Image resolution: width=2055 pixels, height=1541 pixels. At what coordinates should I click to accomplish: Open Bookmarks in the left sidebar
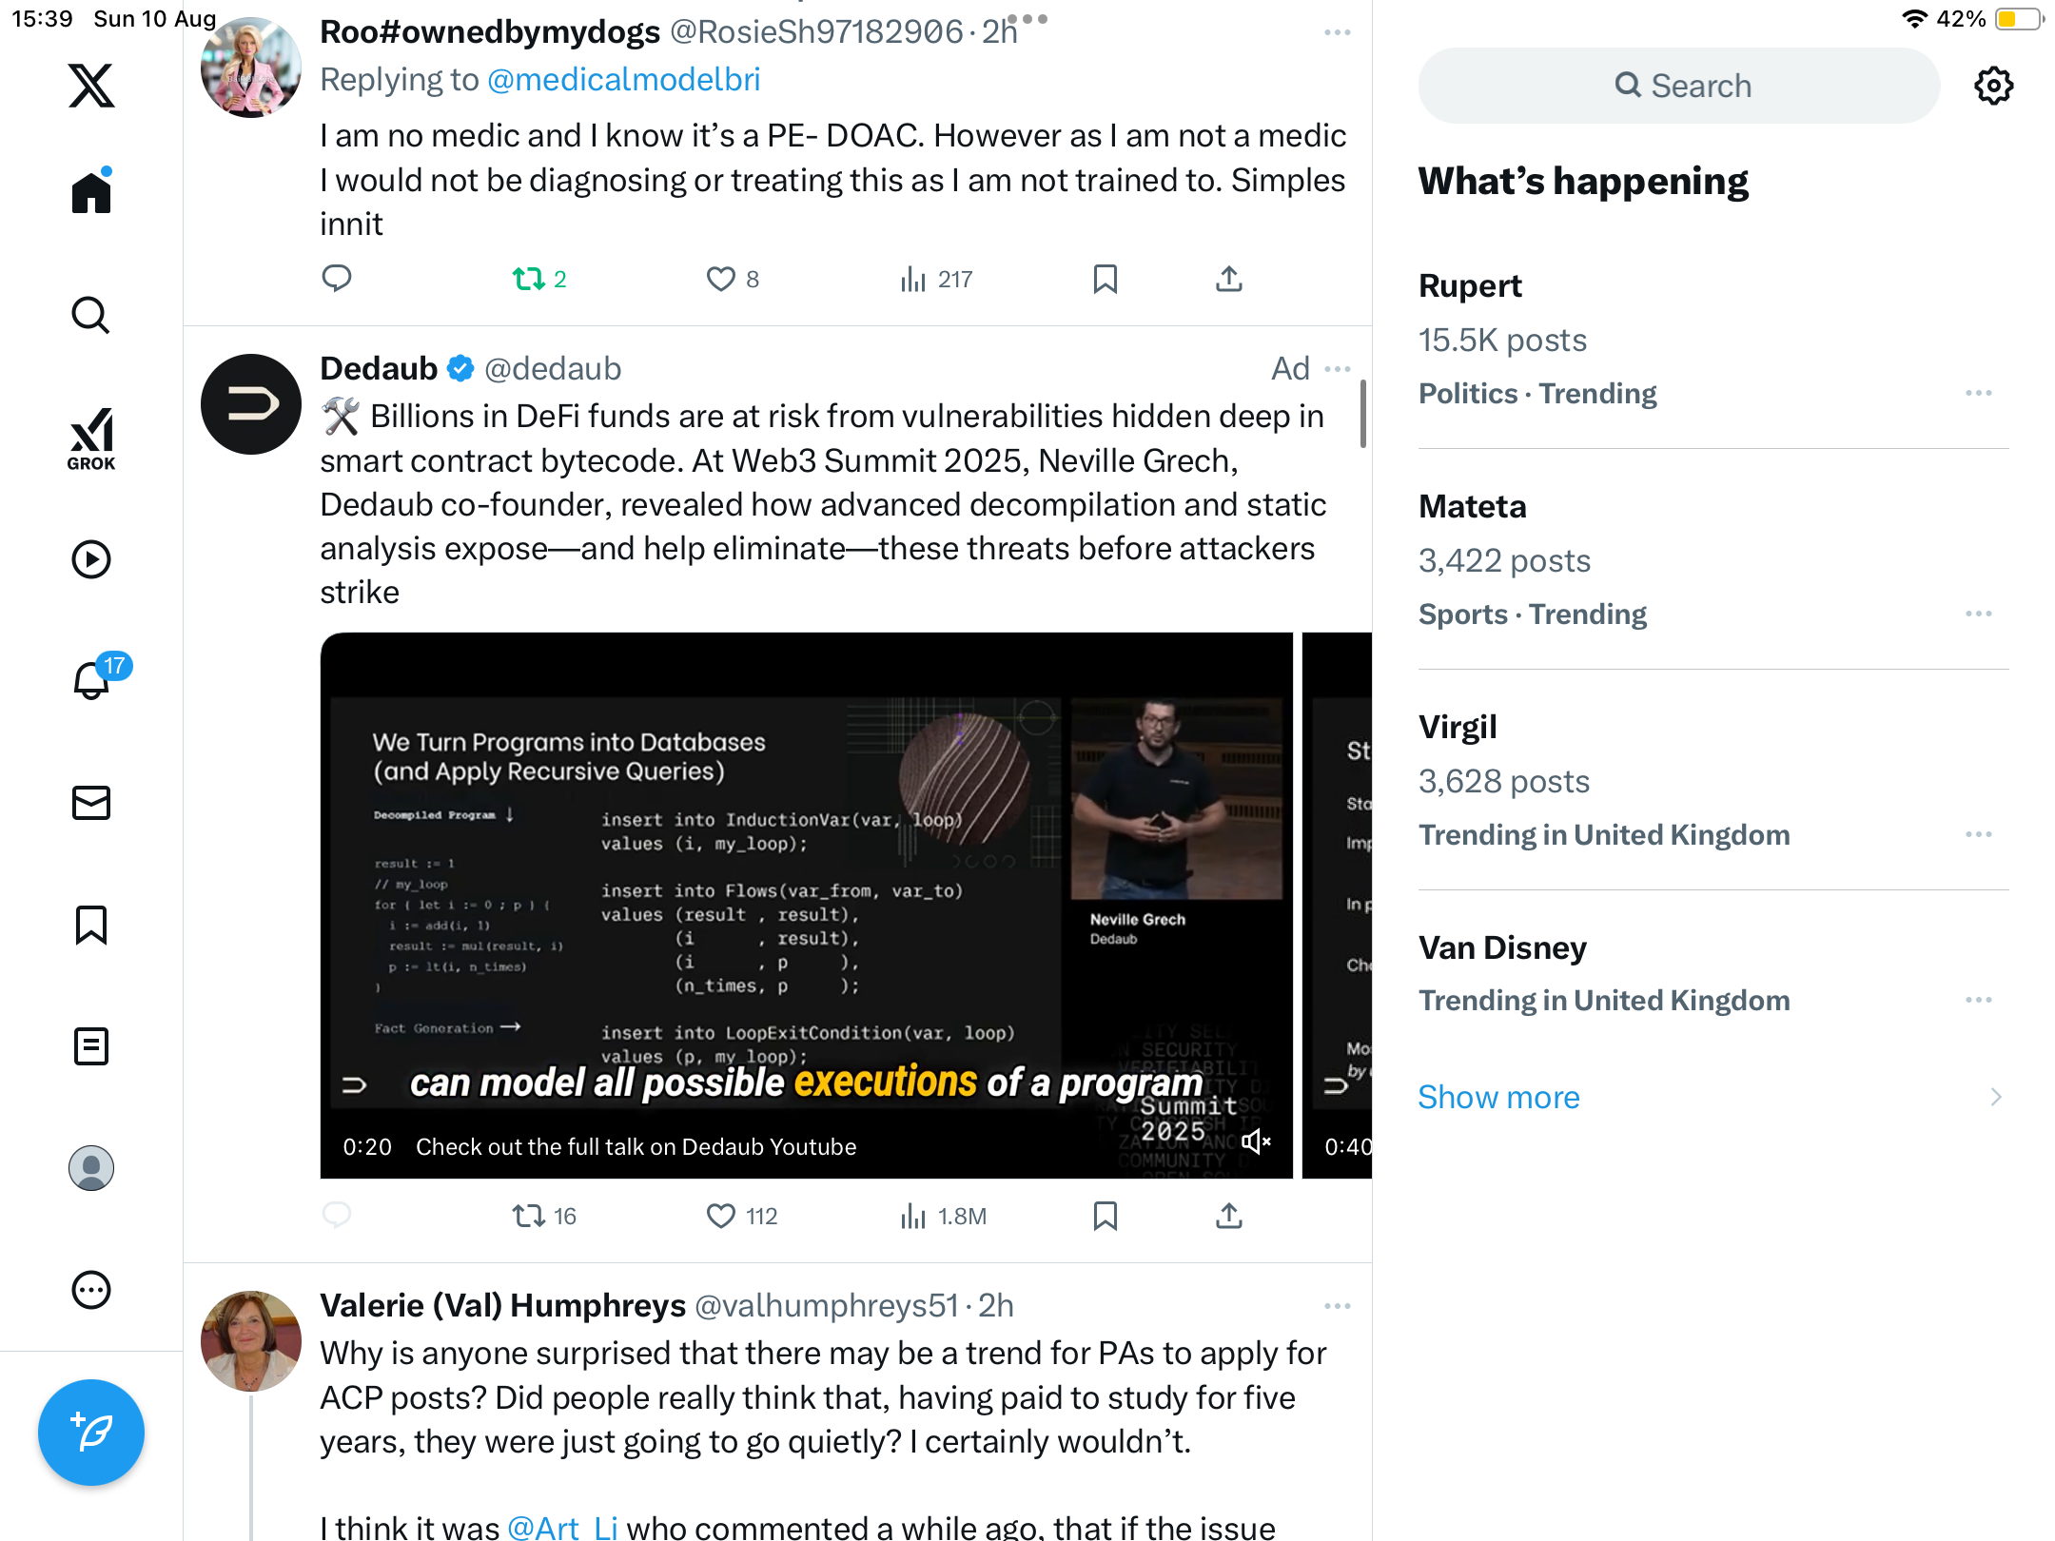[x=91, y=925]
